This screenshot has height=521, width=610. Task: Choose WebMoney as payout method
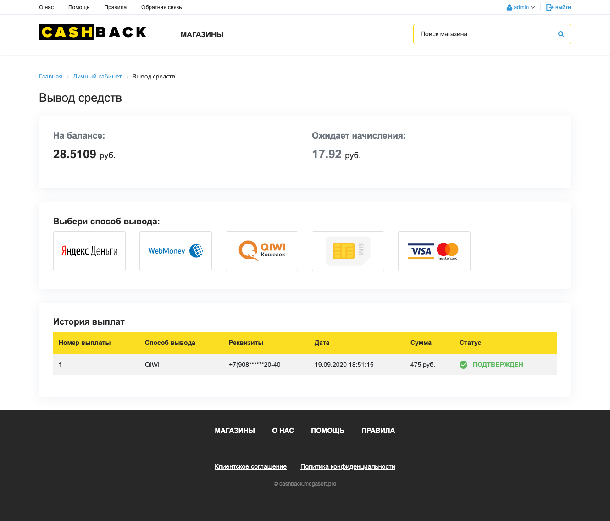[x=176, y=251]
